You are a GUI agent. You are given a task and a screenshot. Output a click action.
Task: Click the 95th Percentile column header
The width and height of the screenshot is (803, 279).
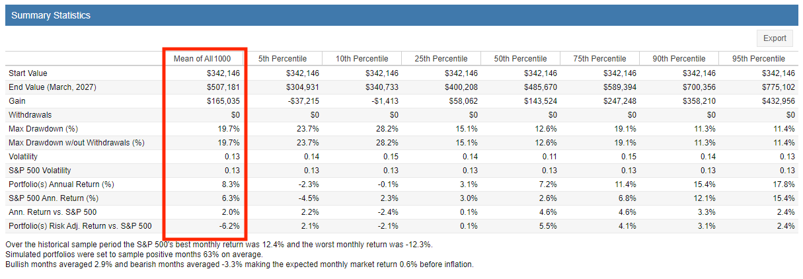coord(758,59)
